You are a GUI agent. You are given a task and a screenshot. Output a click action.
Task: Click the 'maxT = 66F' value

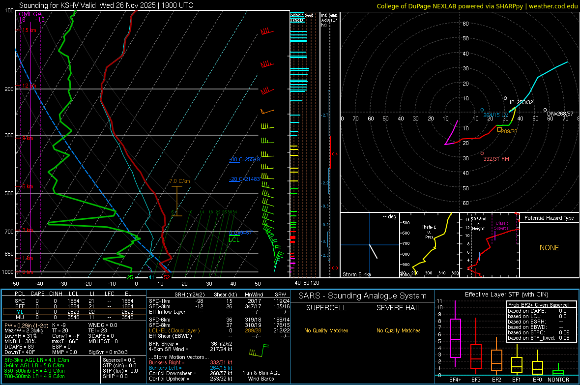click(x=65, y=341)
